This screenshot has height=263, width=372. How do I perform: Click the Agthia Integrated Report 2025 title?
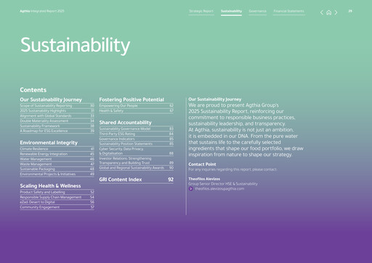click(x=42, y=11)
